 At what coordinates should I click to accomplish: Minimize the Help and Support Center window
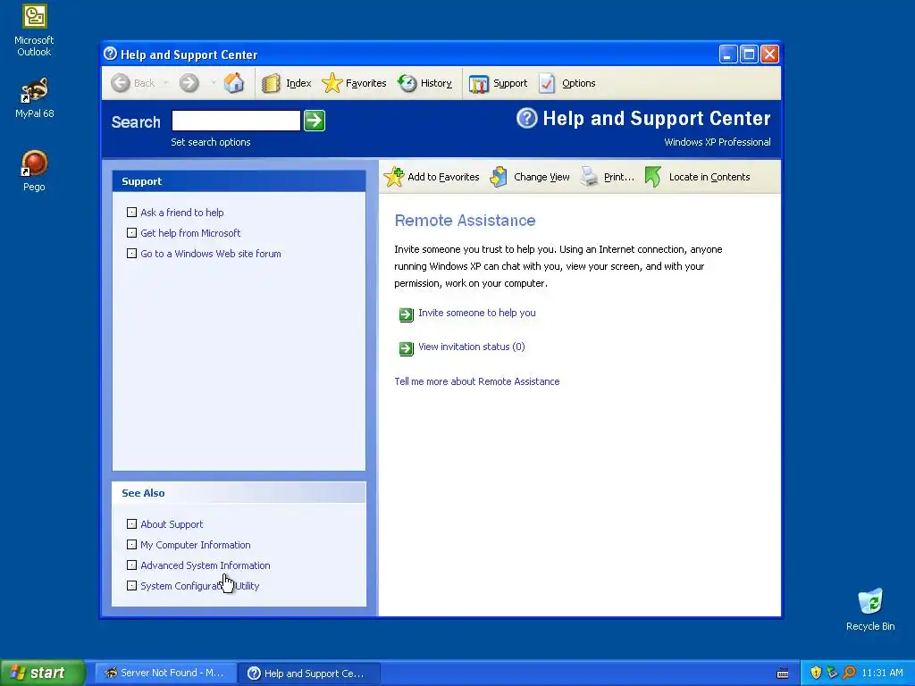coord(727,54)
